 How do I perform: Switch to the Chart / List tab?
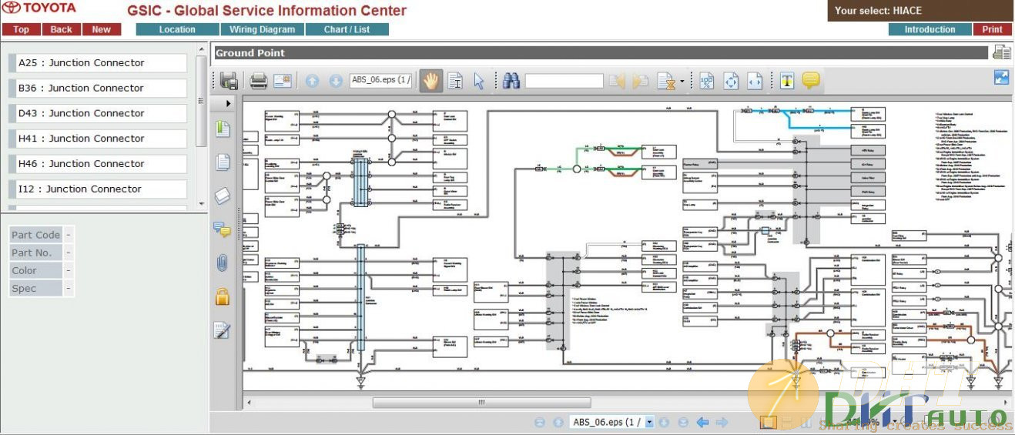tap(347, 29)
